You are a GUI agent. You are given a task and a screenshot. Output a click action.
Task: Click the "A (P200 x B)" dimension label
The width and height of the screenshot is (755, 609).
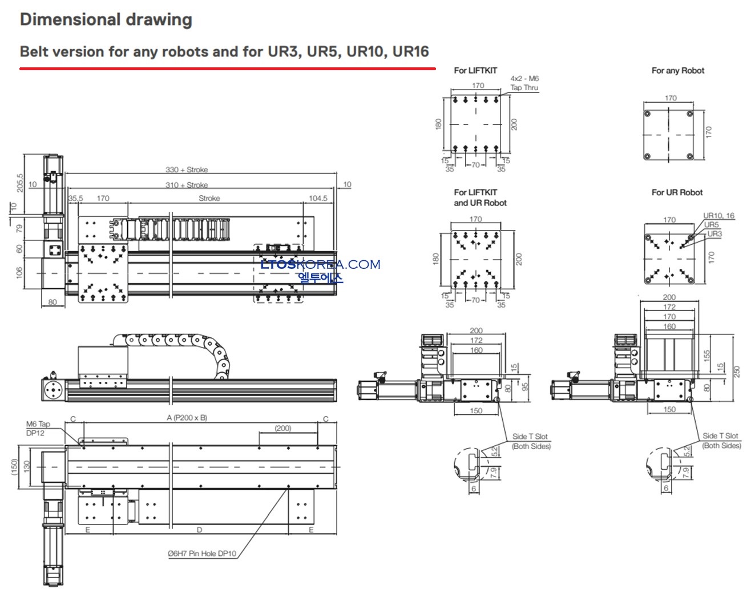click(x=187, y=418)
